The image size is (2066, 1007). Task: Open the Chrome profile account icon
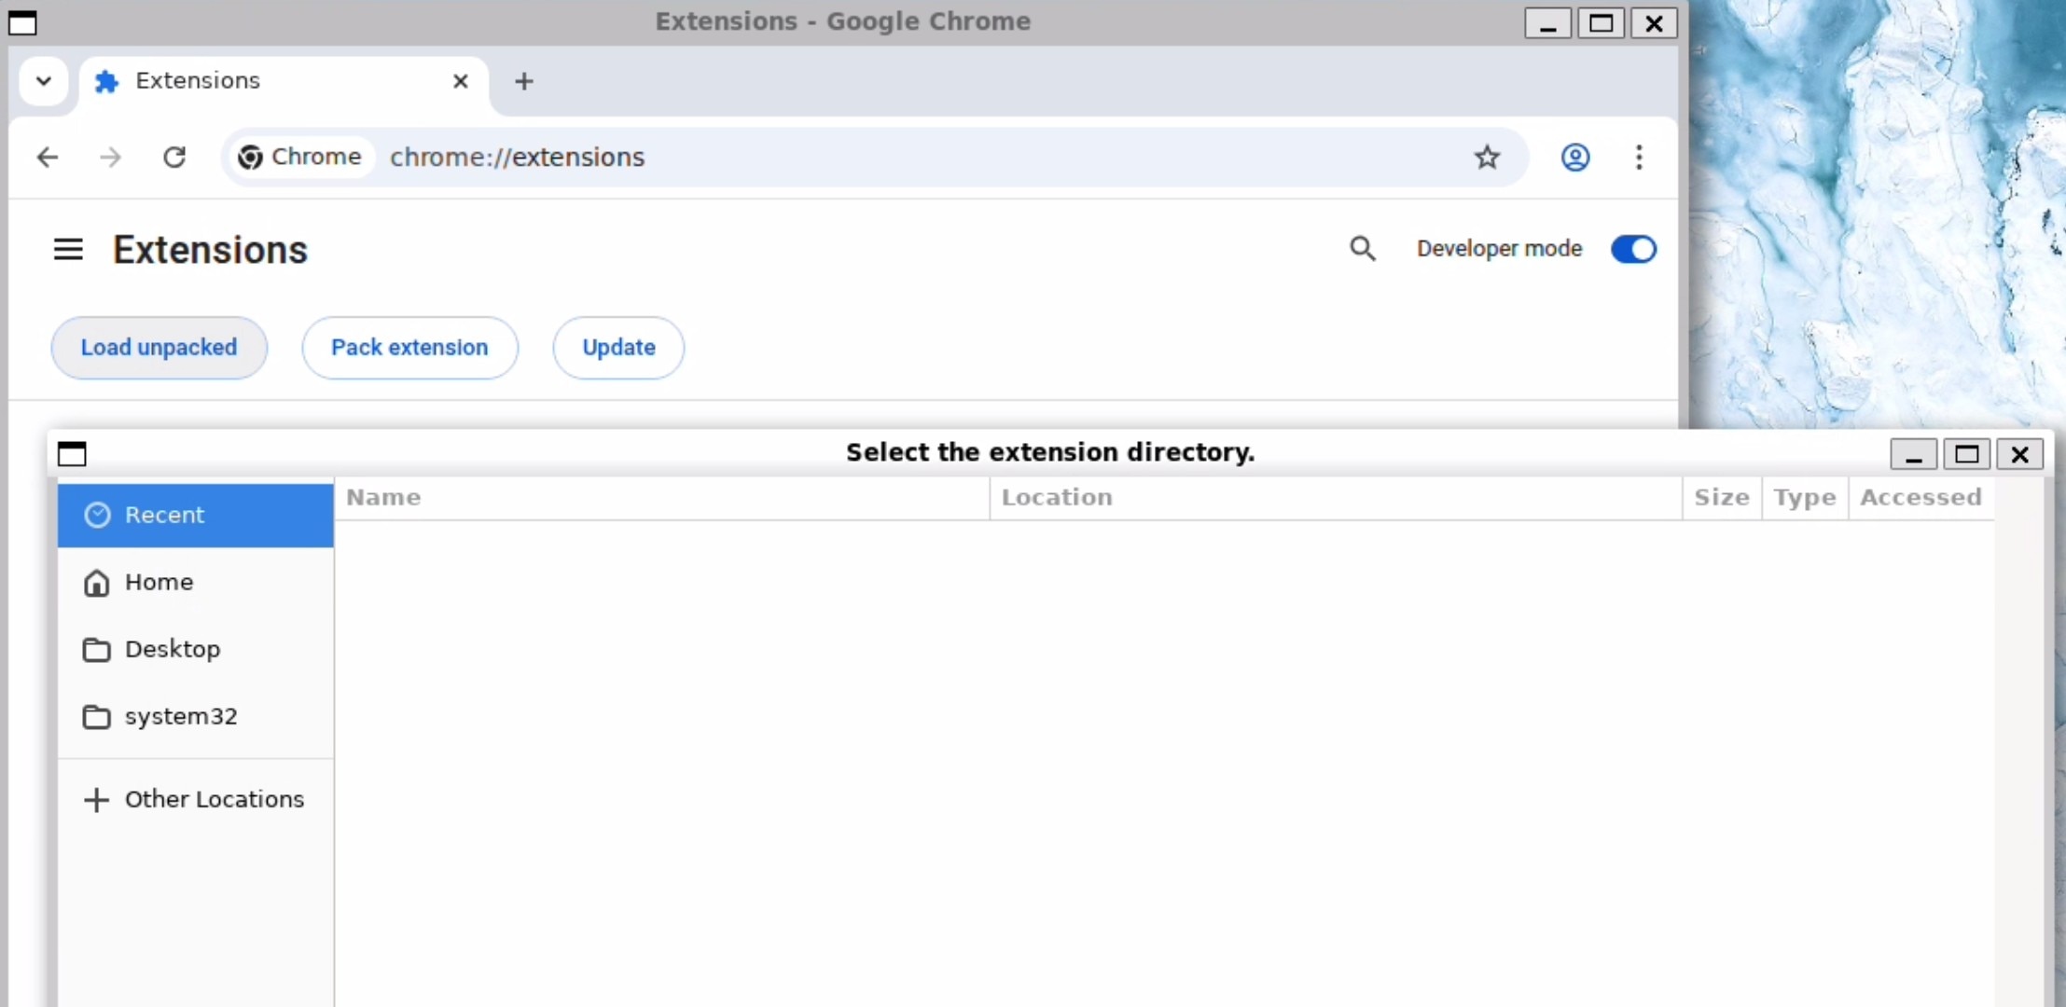click(x=1574, y=157)
